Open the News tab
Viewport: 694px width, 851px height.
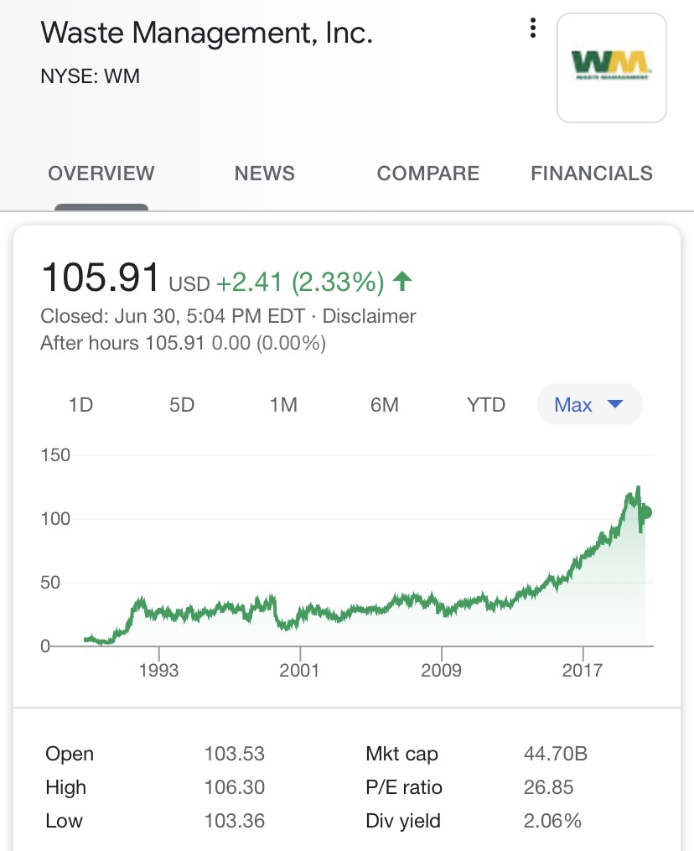click(x=265, y=174)
